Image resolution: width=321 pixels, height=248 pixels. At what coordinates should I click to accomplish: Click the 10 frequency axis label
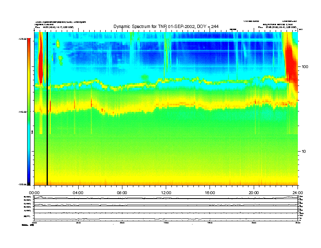coord(304,152)
